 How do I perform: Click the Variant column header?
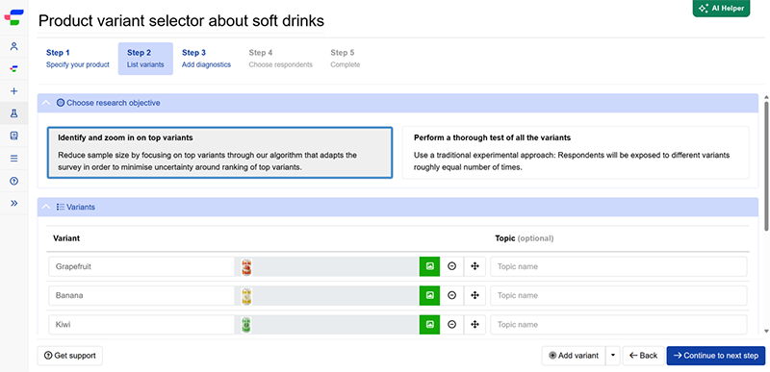click(x=66, y=238)
